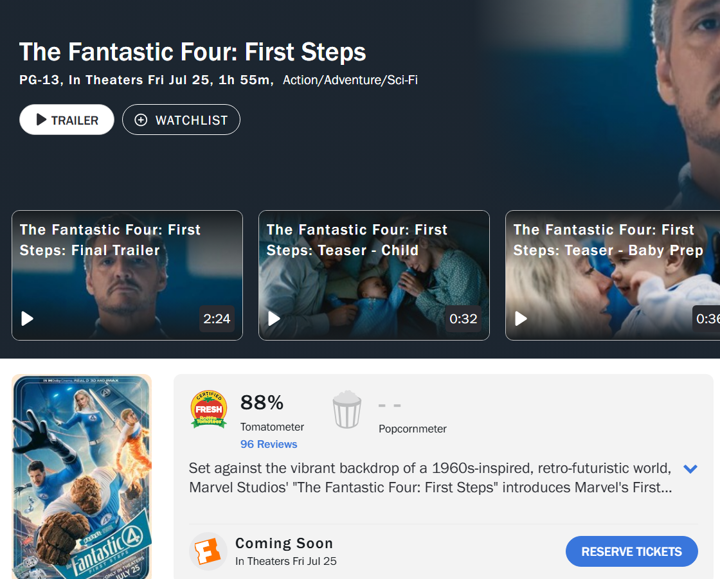Click the plus icon in Watchlist button
Image resolution: width=720 pixels, height=579 pixels.
tap(141, 120)
